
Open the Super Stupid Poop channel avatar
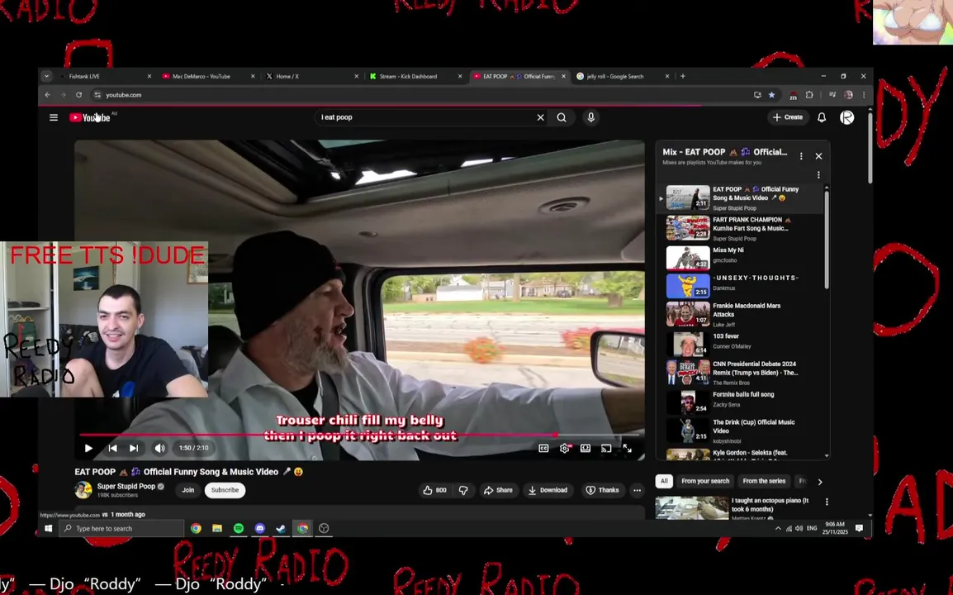coord(83,490)
